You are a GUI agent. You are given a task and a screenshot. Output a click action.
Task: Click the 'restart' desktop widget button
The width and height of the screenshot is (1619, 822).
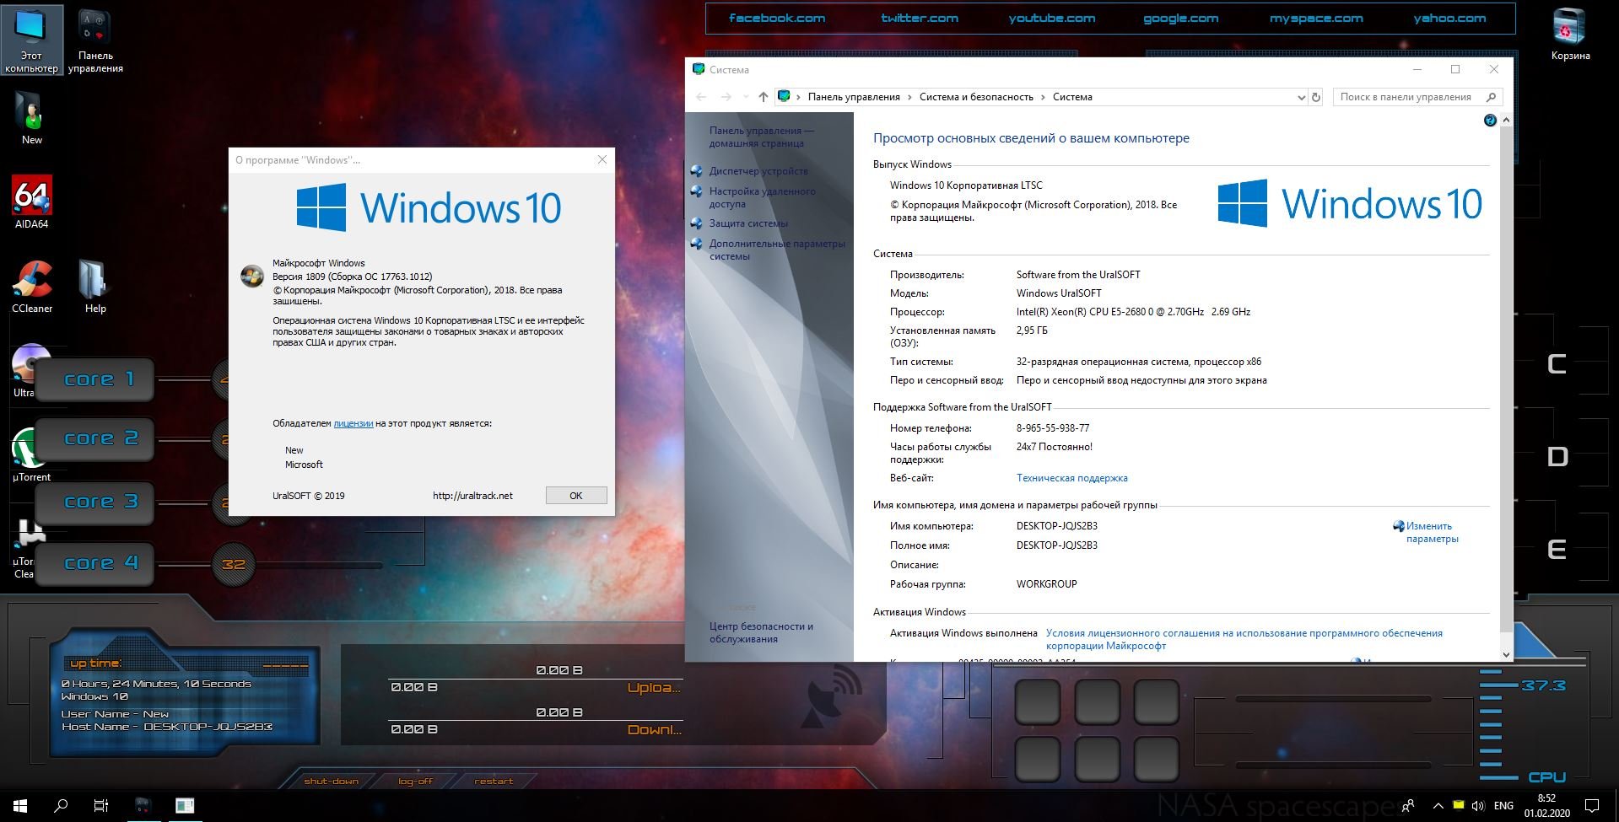[x=494, y=781]
